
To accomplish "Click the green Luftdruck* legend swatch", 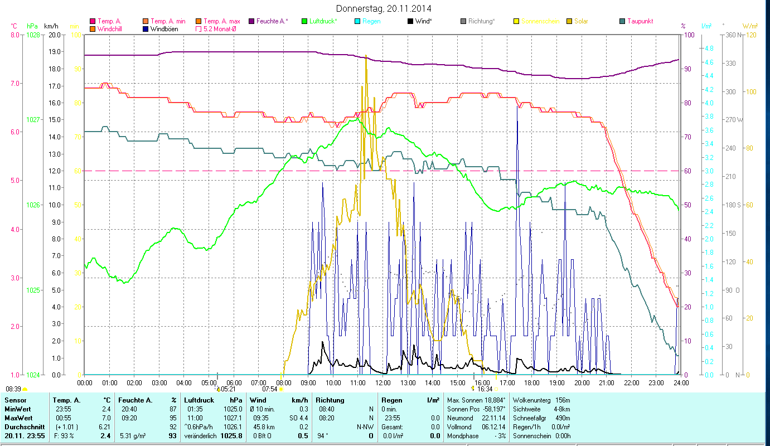I will point(304,22).
